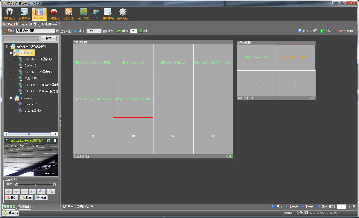Open 视频监控 video monitoring module

(x=9, y=14)
